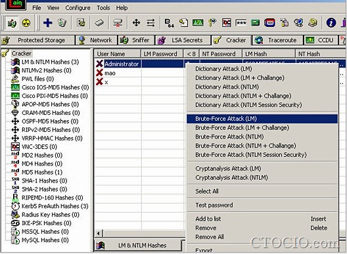Switch to the Network tab
Viewport: 347px width, 254px height.
click(97, 40)
